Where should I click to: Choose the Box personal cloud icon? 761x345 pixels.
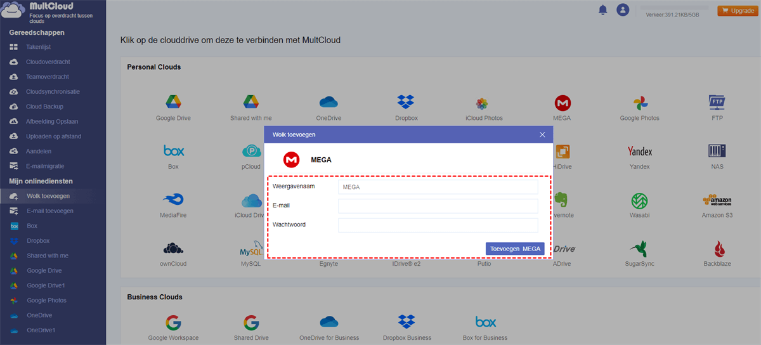coord(173,151)
